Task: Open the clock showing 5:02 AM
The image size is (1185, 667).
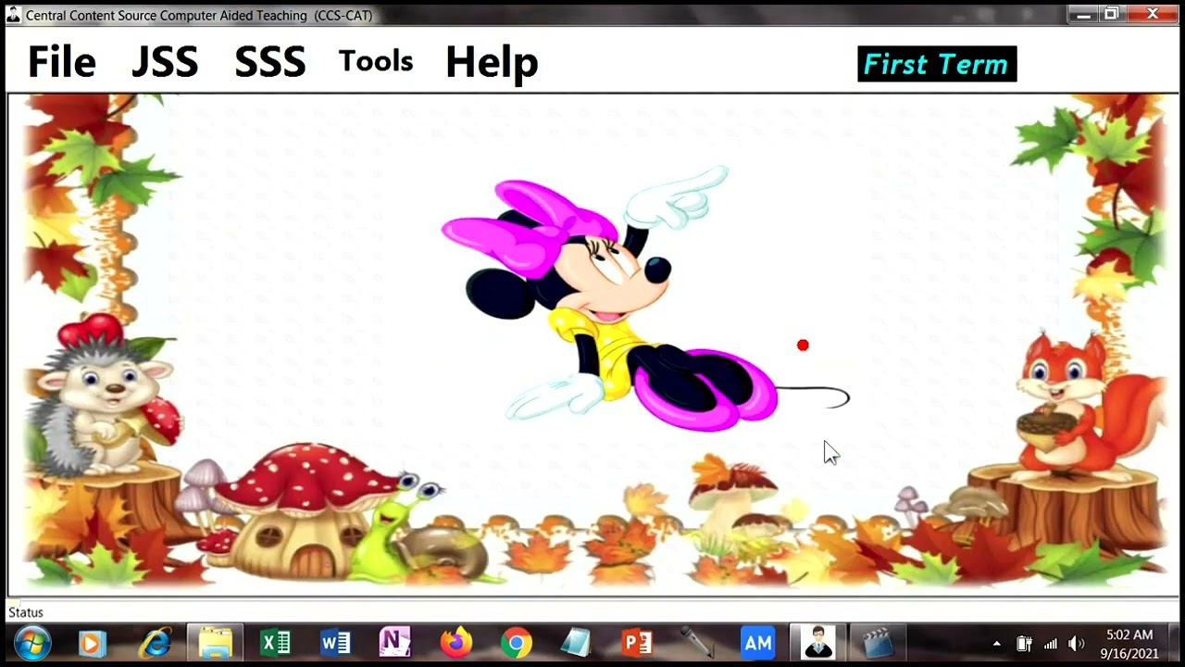Action: (x=1129, y=644)
